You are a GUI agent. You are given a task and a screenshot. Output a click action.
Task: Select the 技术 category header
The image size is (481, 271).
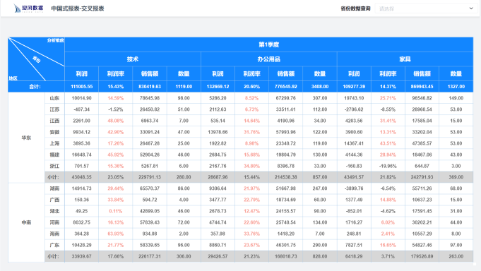pyautogui.click(x=133, y=59)
